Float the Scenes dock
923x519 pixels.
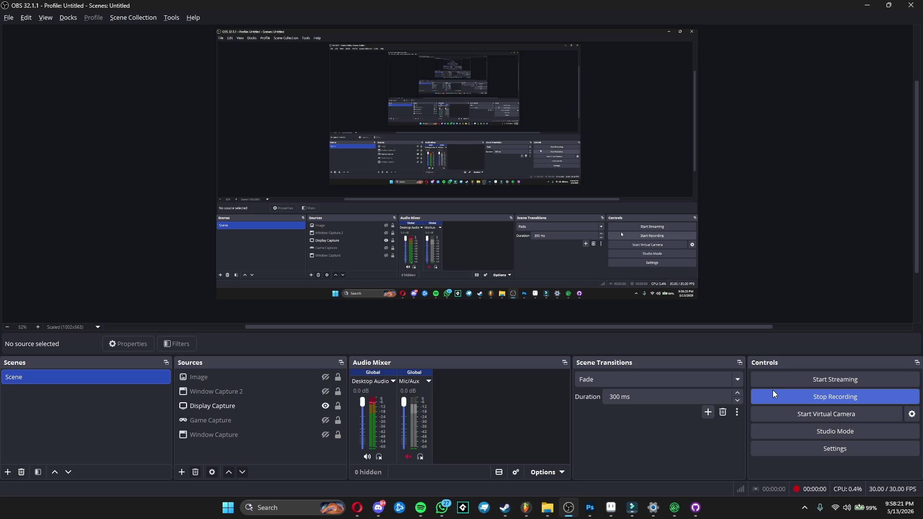click(166, 362)
